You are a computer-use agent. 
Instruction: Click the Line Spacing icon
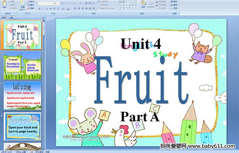[94, 3]
